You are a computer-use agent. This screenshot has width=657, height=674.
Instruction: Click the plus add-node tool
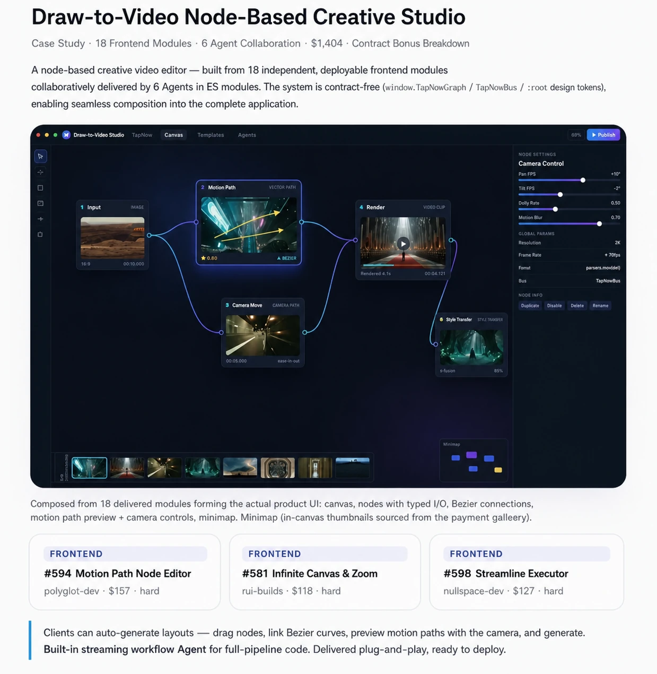point(40,219)
